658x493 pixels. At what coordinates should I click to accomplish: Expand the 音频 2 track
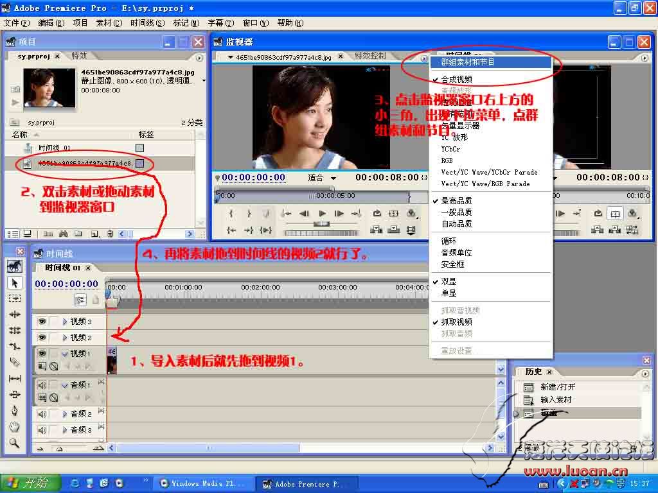click(x=65, y=414)
